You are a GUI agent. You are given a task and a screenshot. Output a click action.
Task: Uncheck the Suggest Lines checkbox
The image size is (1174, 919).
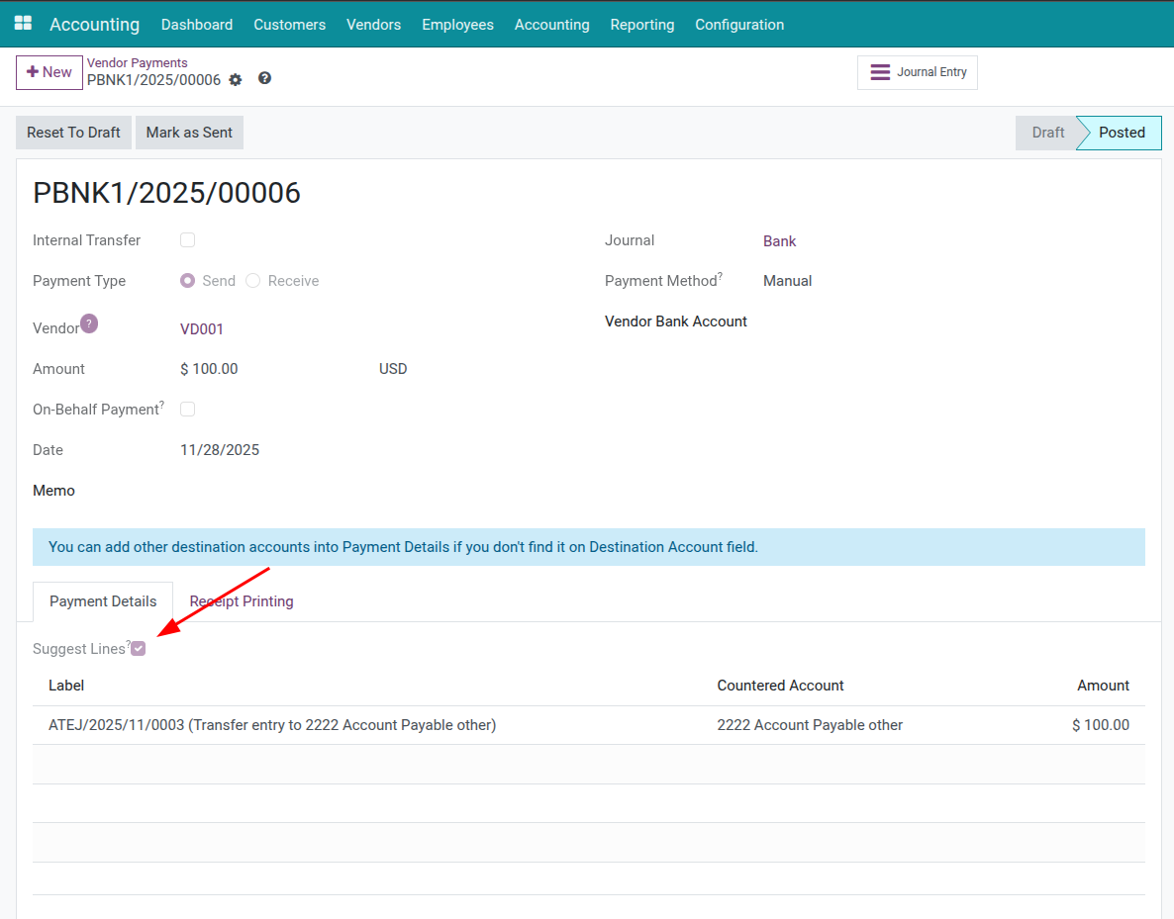click(139, 649)
